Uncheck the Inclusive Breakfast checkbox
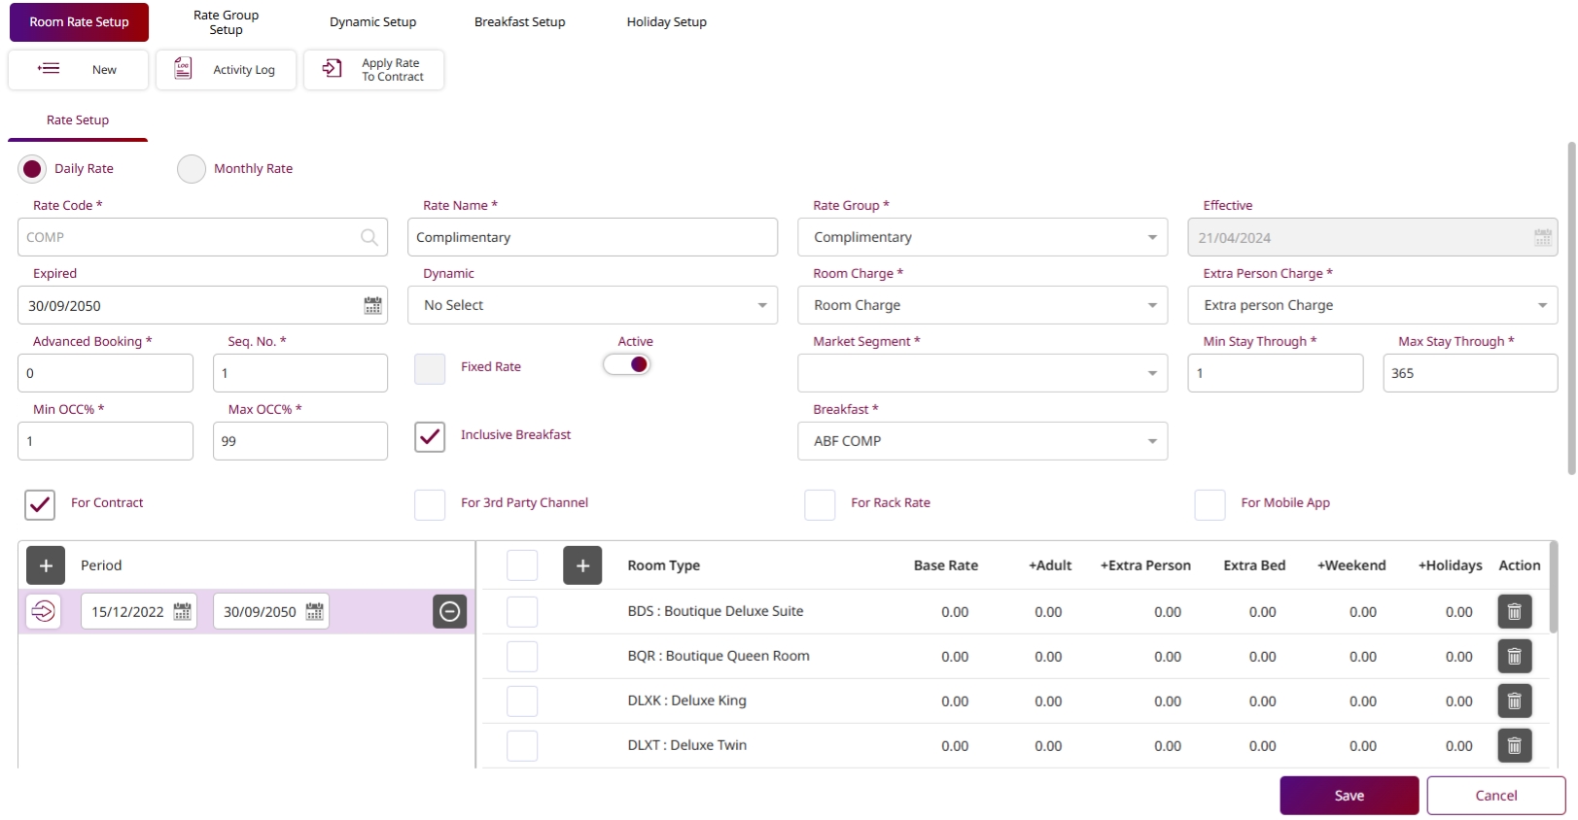This screenshot has height=820, width=1578. [430, 436]
